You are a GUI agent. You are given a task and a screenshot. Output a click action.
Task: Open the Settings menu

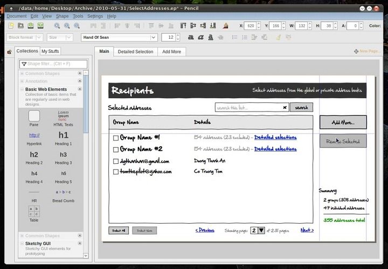pos(95,16)
